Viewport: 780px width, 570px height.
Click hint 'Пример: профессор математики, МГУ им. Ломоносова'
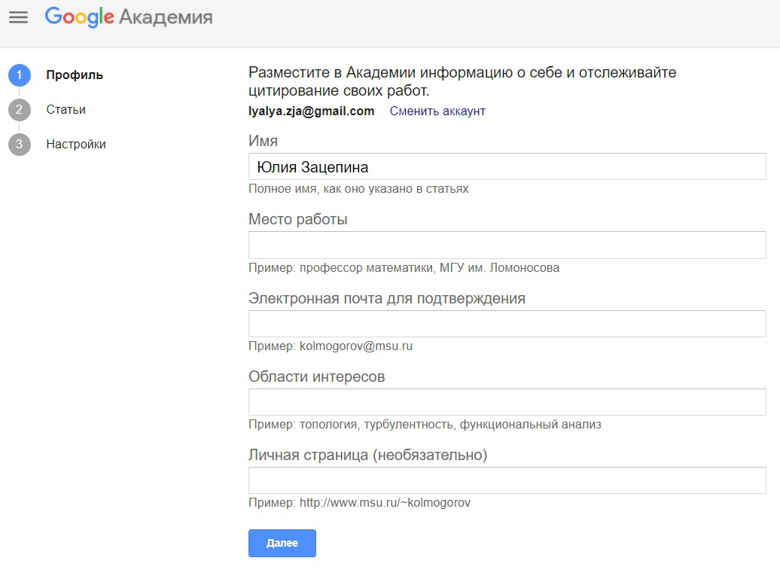tap(404, 267)
